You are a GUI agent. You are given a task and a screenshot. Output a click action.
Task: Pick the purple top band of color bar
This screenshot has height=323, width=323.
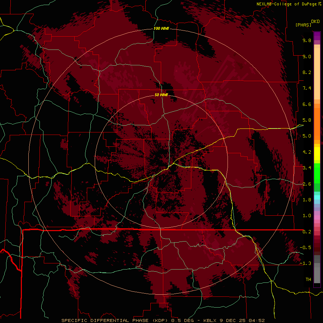(317, 36)
